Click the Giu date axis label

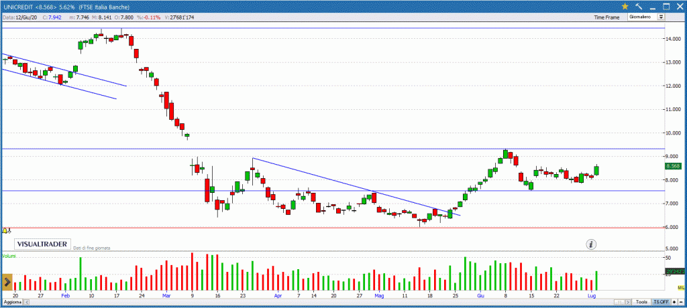(481, 295)
